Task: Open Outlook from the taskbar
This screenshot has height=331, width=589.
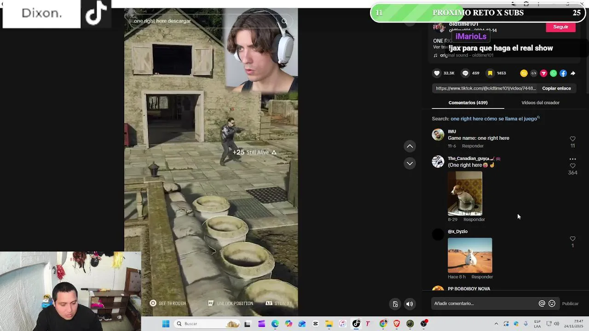Action: click(302, 324)
